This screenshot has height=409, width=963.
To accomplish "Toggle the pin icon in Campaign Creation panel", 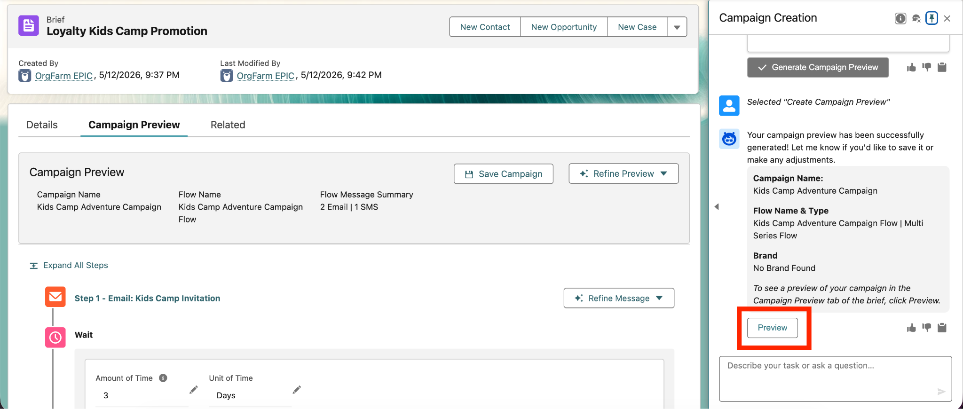I will point(931,18).
